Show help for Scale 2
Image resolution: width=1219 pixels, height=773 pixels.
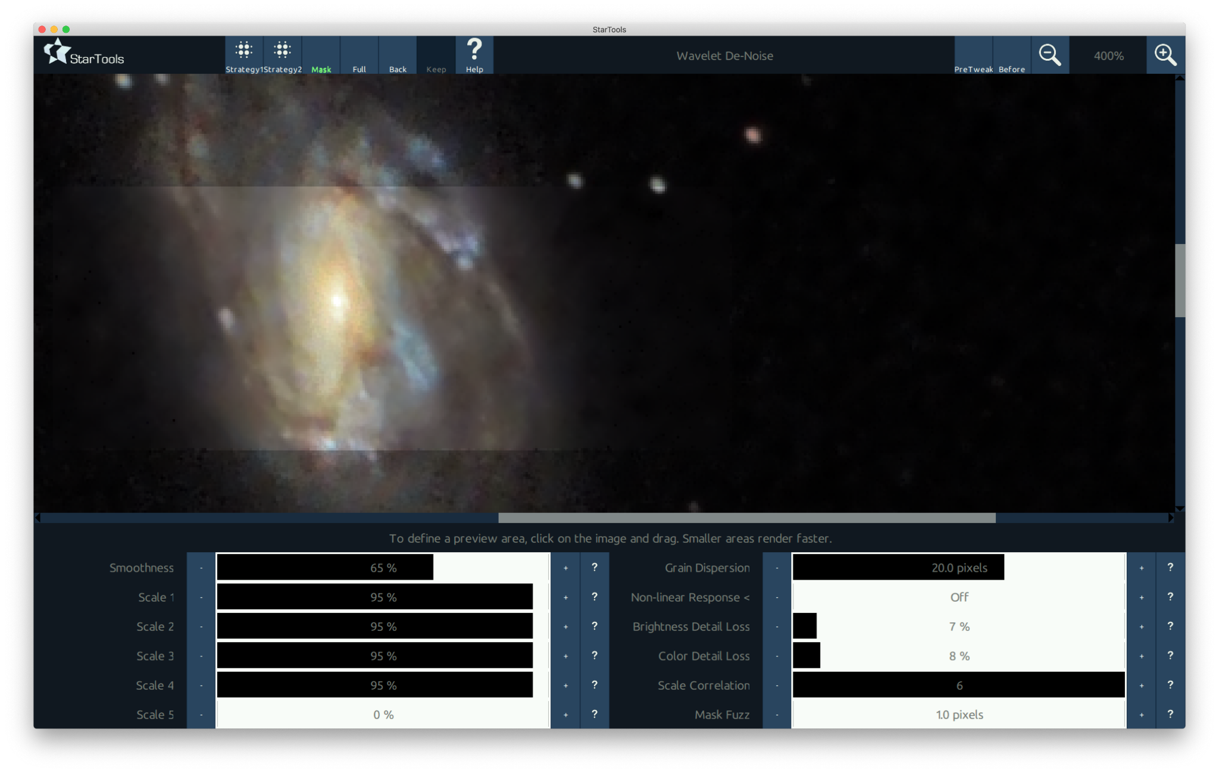pos(595,626)
